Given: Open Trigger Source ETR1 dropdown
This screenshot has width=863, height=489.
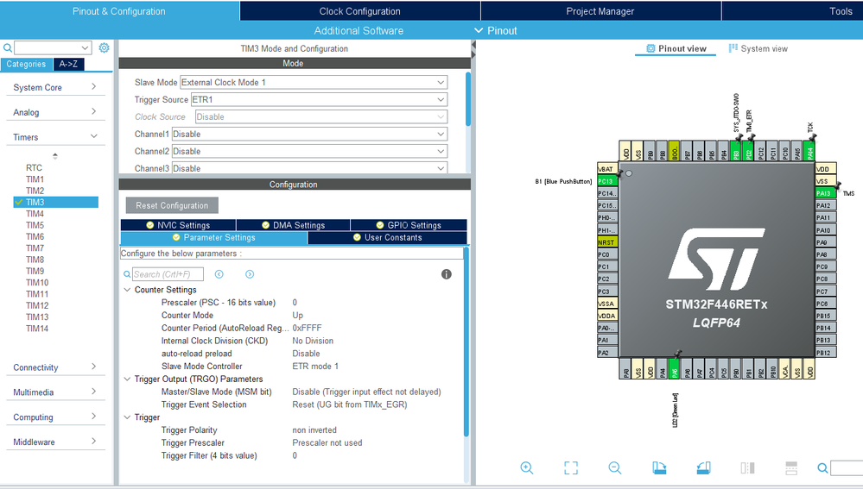Looking at the screenshot, I should tap(319, 99).
